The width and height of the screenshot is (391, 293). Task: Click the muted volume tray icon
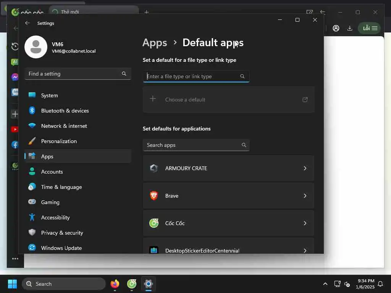[x=347, y=284]
